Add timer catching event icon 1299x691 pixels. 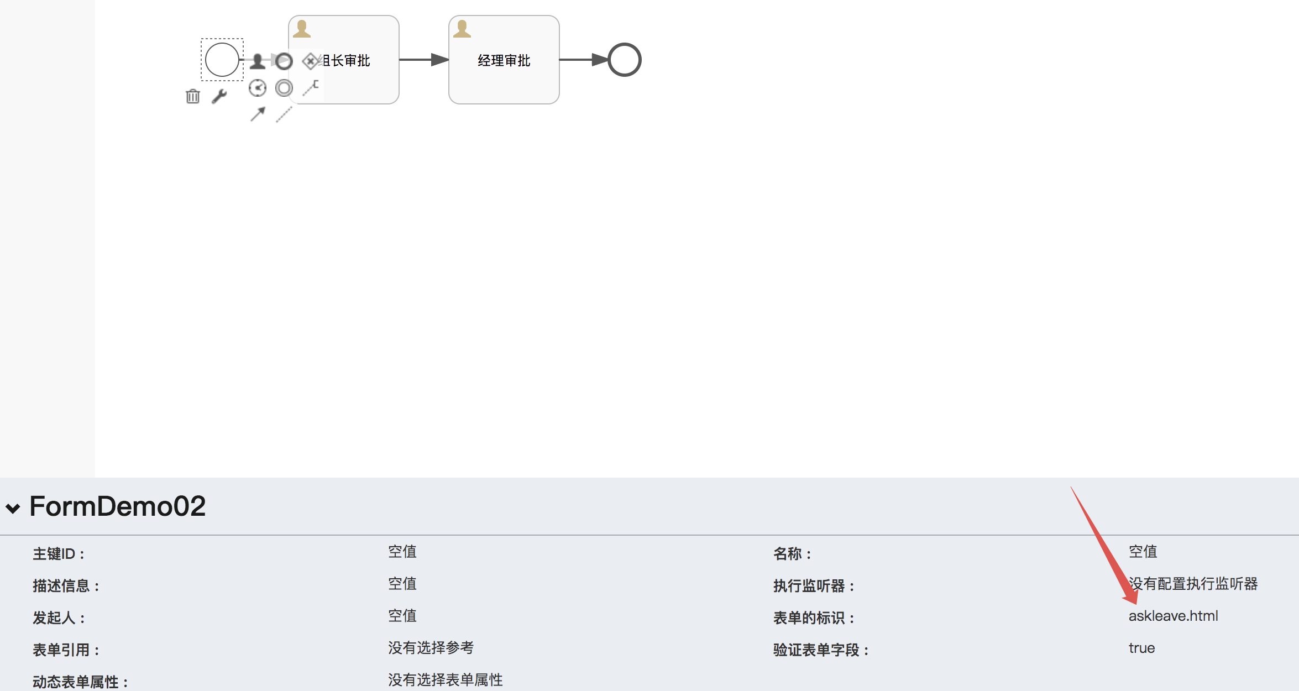pos(257,88)
